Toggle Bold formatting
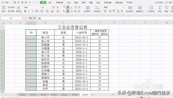Image resolution: width=173 pixels, height=98 pixels. (25, 11)
